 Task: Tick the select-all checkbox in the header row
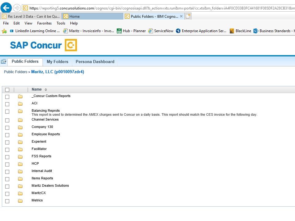pyautogui.click(x=7, y=90)
